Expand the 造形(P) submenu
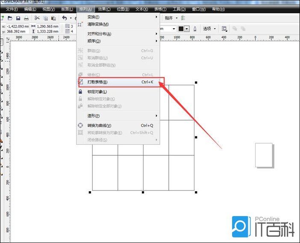 (x=118, y=116)
